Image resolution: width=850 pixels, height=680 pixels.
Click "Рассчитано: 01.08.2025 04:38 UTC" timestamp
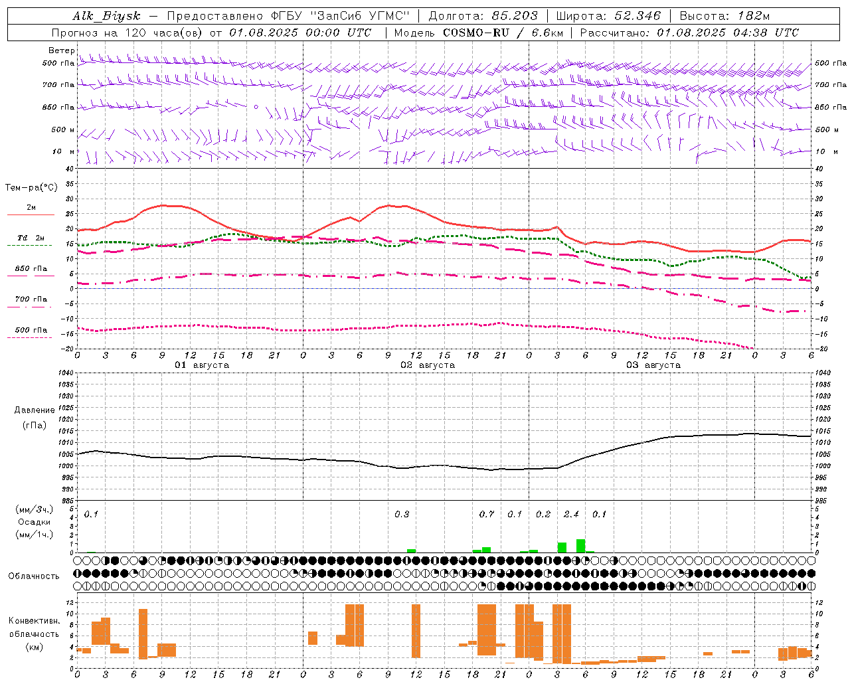coord(689,33)
